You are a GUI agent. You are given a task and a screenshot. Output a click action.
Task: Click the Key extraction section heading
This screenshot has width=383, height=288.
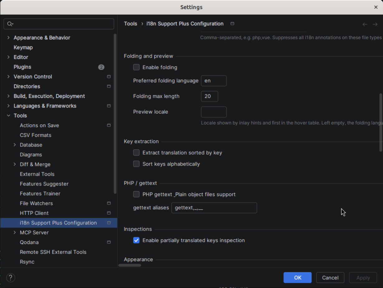(141, 142)
